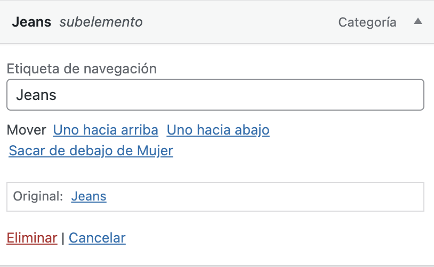Move item with Uno hacia arriba
Image resolution: width=434 pixels, height=267 pixels.
[106, 130]
